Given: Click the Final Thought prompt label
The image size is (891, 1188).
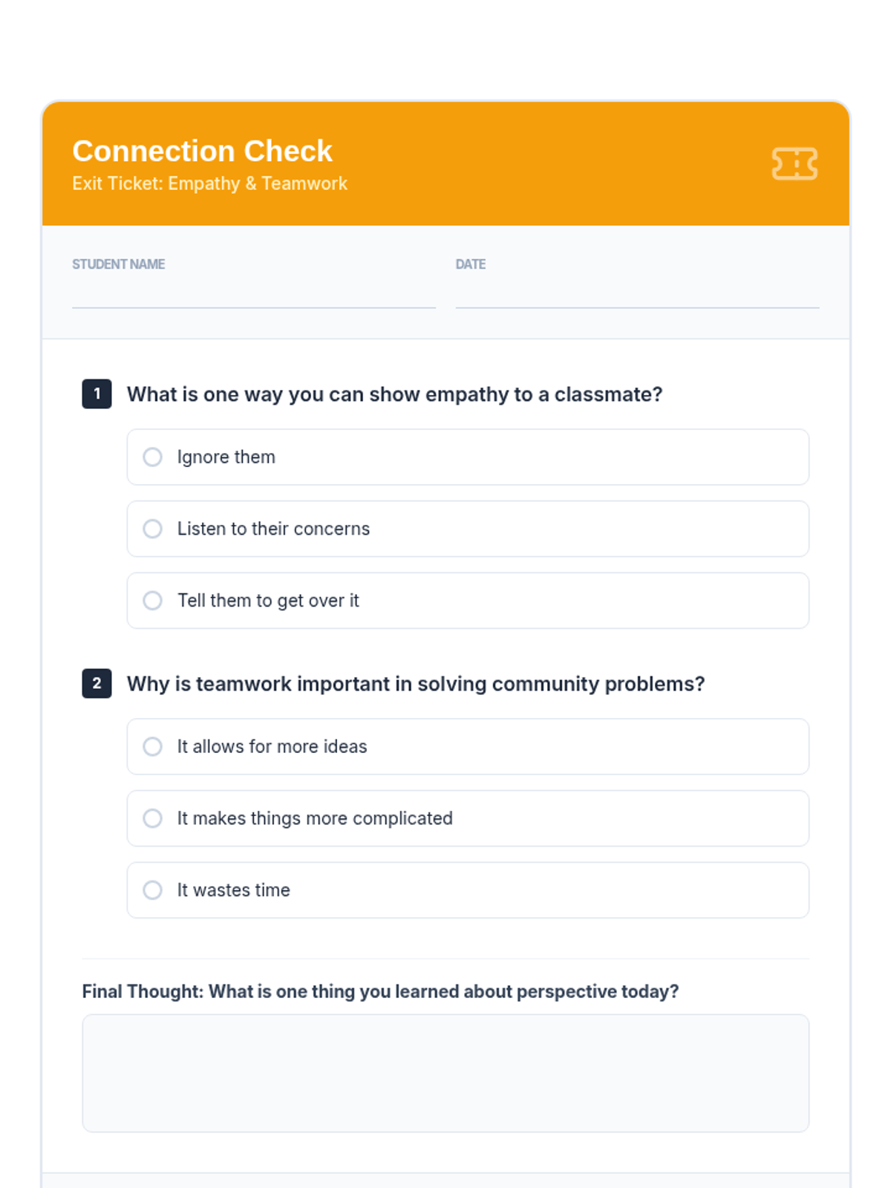Looking at the screenshot, I should coord(380,991).
